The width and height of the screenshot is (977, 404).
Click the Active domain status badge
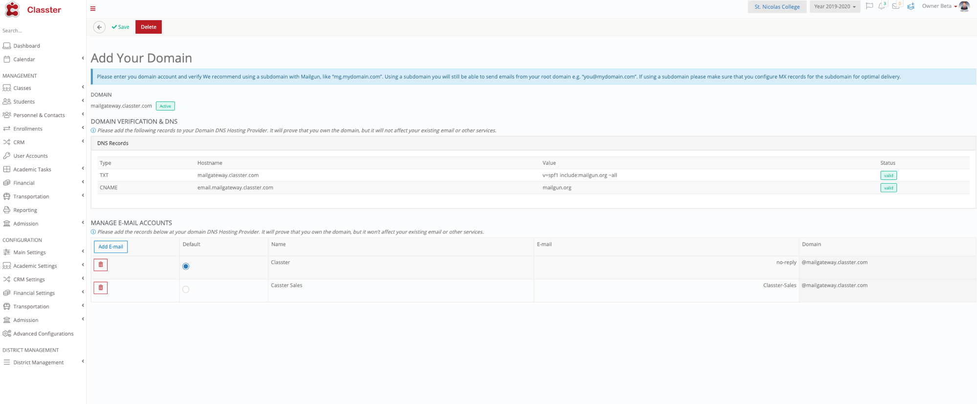pyautogui.click(x=165, y=106)
